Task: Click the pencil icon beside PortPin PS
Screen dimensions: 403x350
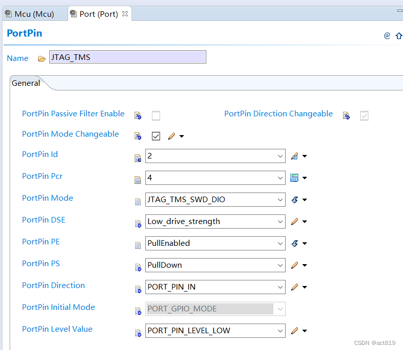Action: coord(294,265)
